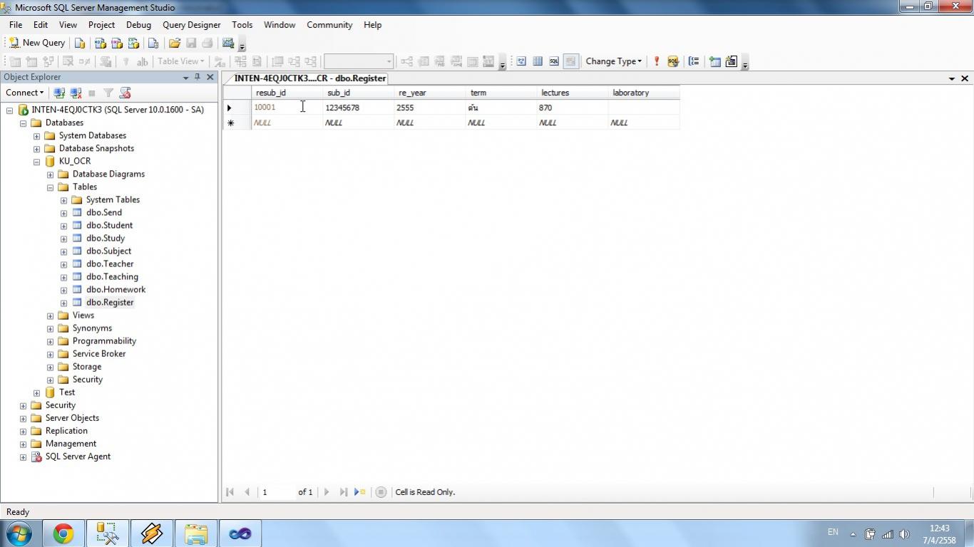
Task: Open the Query Designer menu
Action: [191, 25]
